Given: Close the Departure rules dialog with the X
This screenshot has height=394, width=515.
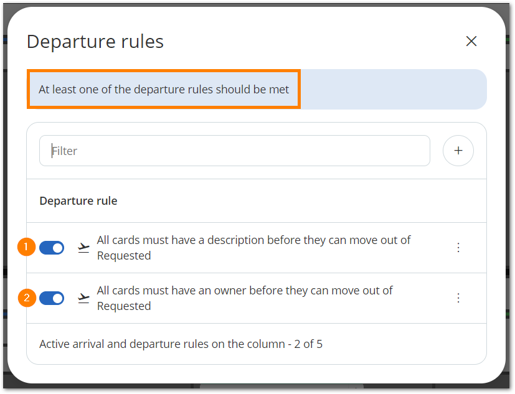Looking at the screenshot, I should point(471,41).
